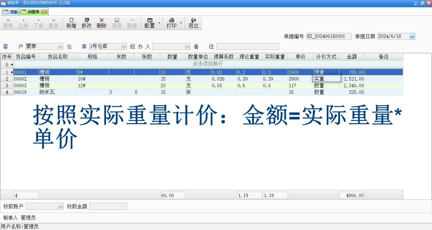Open the 客户 customer dropdown showing 蒙泰

click(x=60, y=46)
